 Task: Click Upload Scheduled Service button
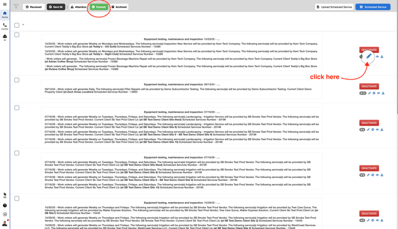point(334,7)
